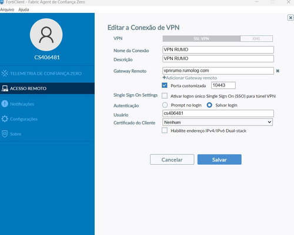
Task: Click the Editar a Conexão de VPN heading
Action: coord(143,28)
